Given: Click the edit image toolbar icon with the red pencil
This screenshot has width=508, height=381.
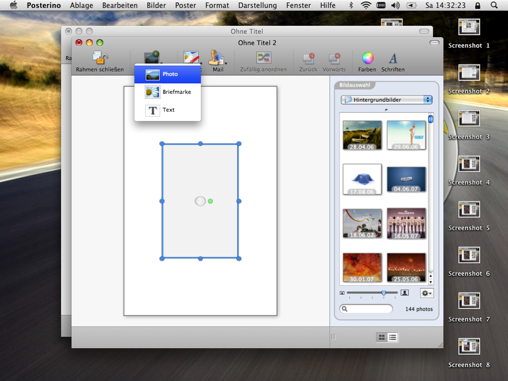Looking at the screenshot, I should pyautogui.click(x=191, y=58).
